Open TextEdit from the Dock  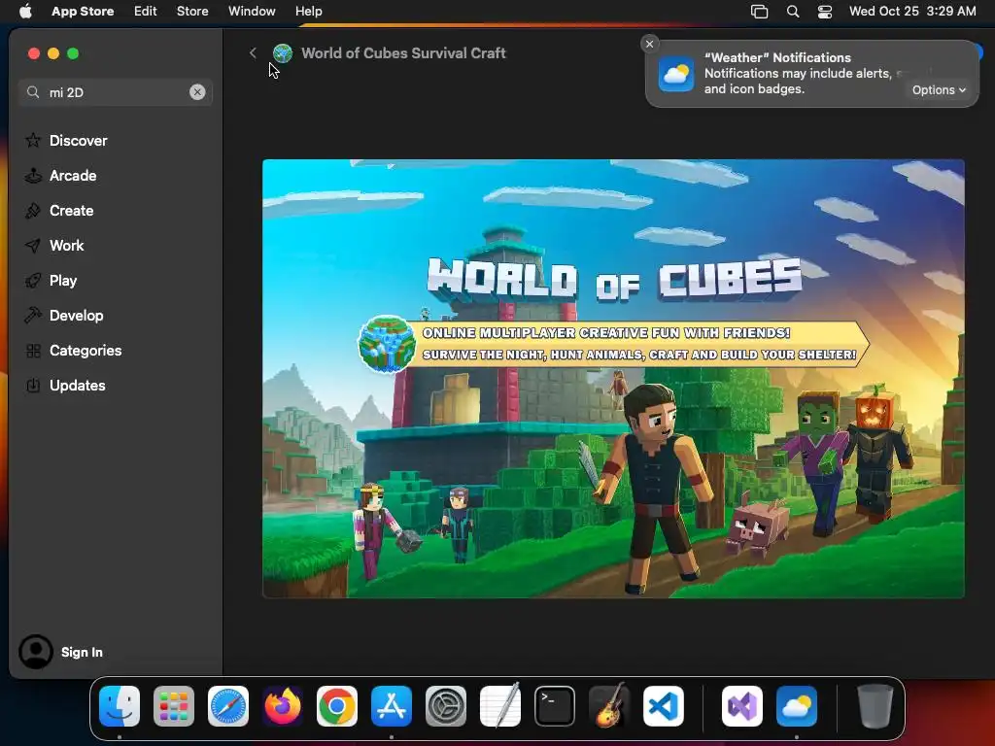(x=500, y=706)
